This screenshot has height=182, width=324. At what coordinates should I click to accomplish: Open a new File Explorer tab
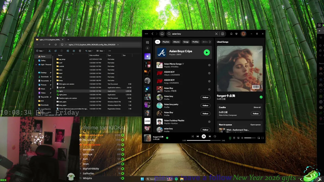click(68, 39)
